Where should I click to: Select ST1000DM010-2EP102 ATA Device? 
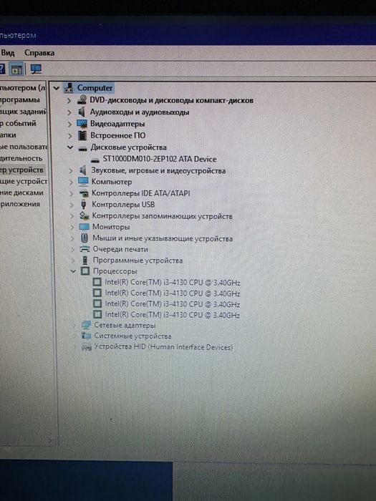[x=160, y=159]
